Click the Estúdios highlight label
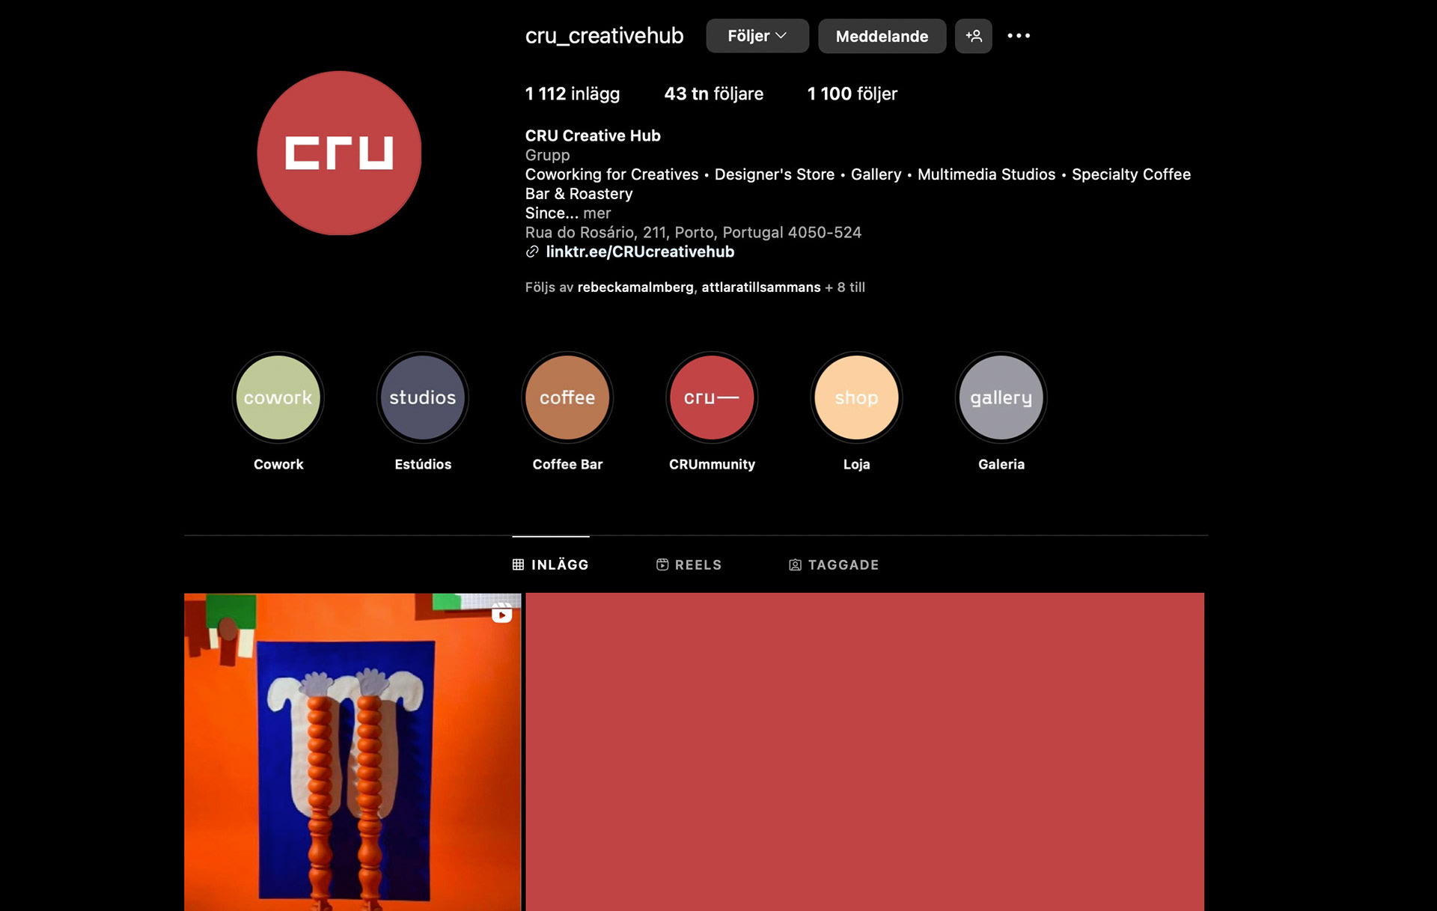Image resolution: width=1437 pixels, height=911 pixels. click(423, 464)
